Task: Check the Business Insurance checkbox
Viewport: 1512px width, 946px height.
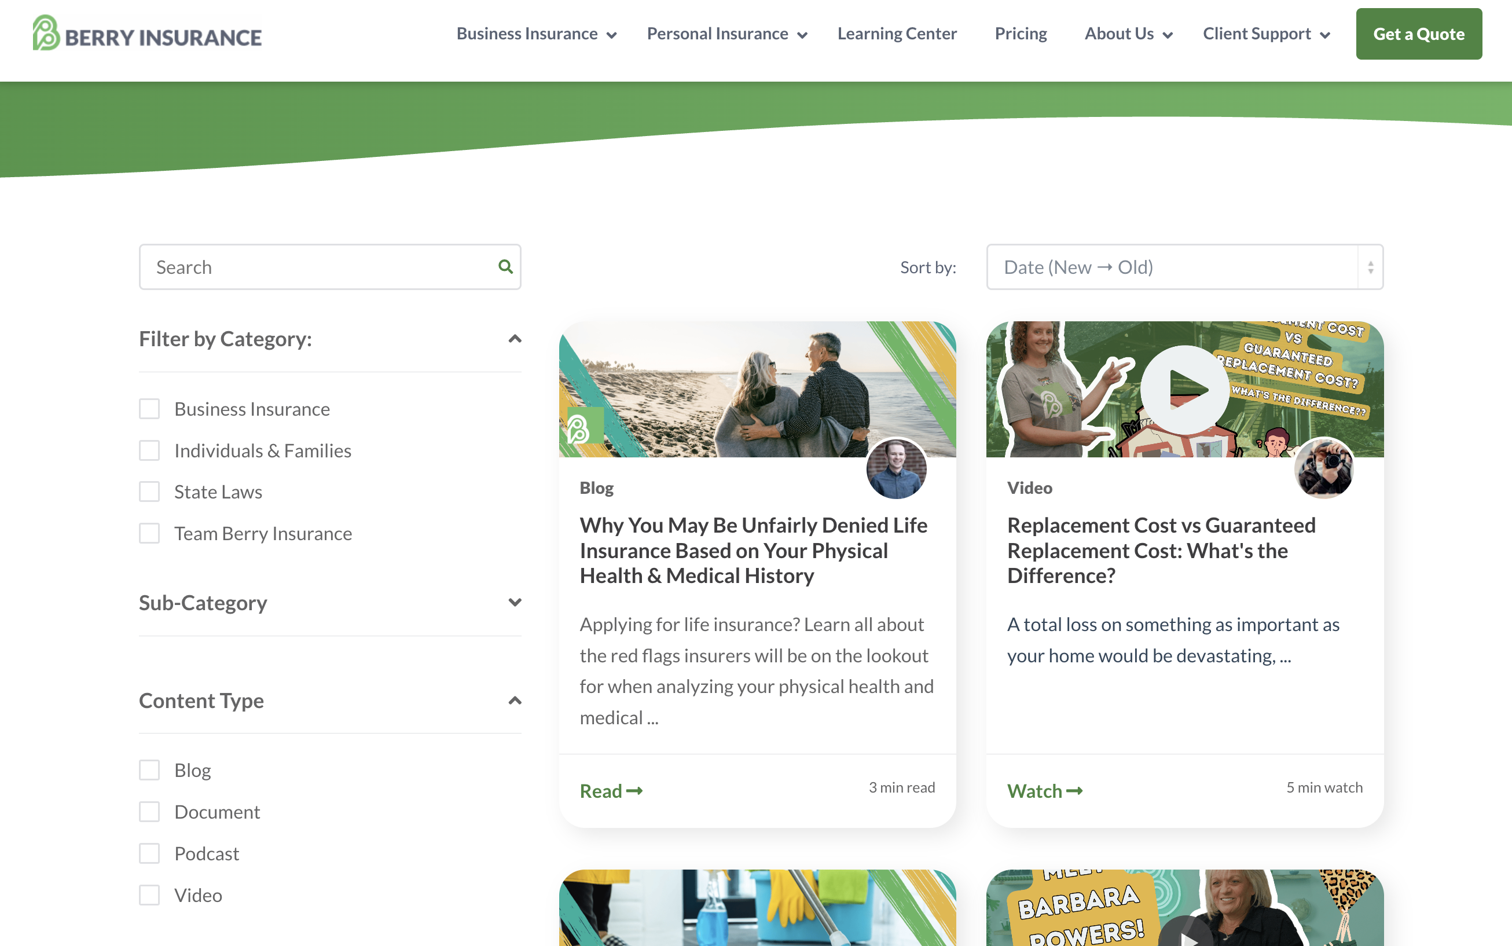Action: coord(149,409)
